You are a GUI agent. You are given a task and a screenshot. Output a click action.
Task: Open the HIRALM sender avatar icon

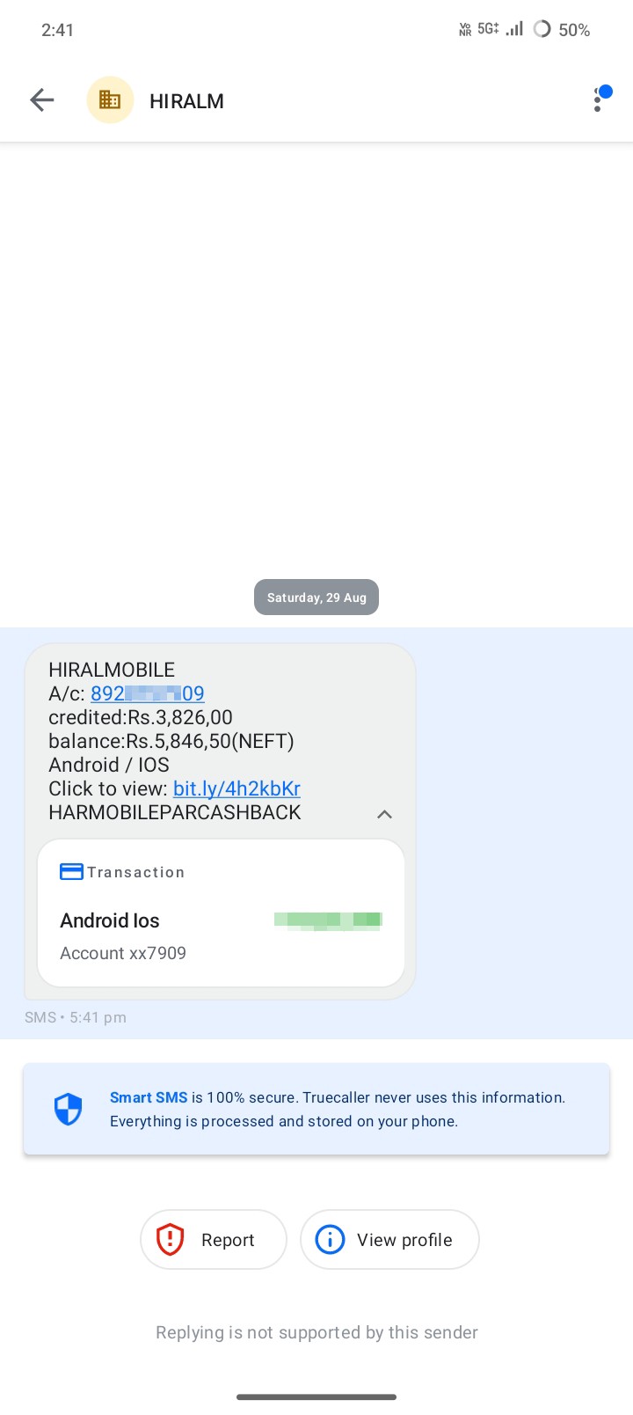[x=110, y=100]
